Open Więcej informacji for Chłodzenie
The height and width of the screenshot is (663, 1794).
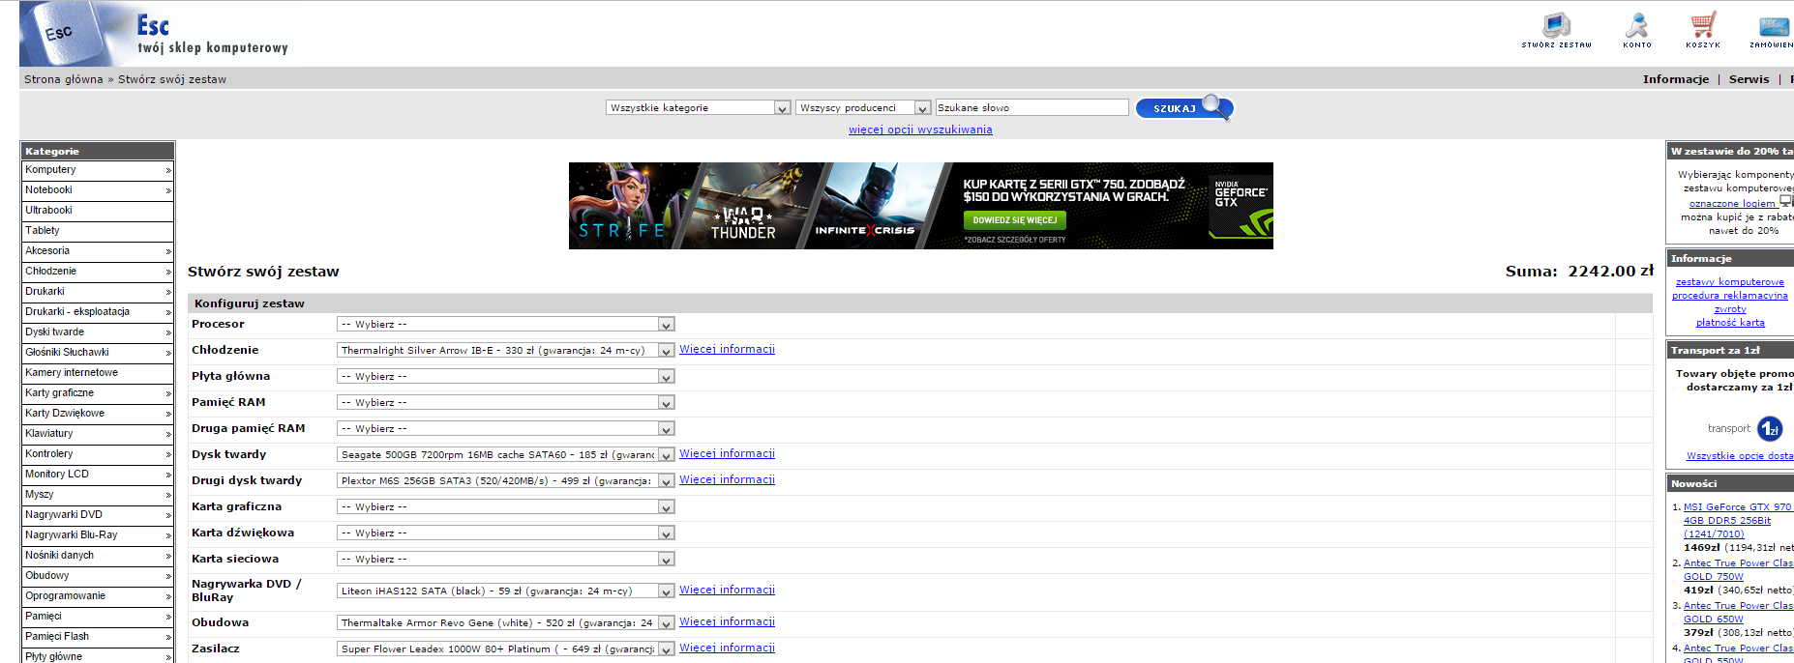coord(727,350)
